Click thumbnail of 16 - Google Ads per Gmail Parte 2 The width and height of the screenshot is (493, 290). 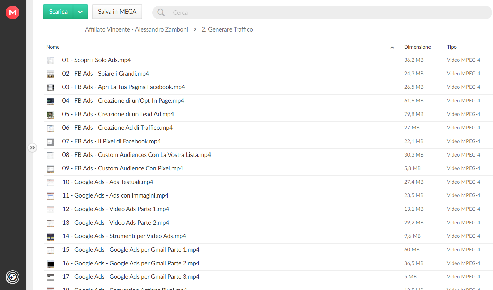pyautogui.click(x=50, y=264)
